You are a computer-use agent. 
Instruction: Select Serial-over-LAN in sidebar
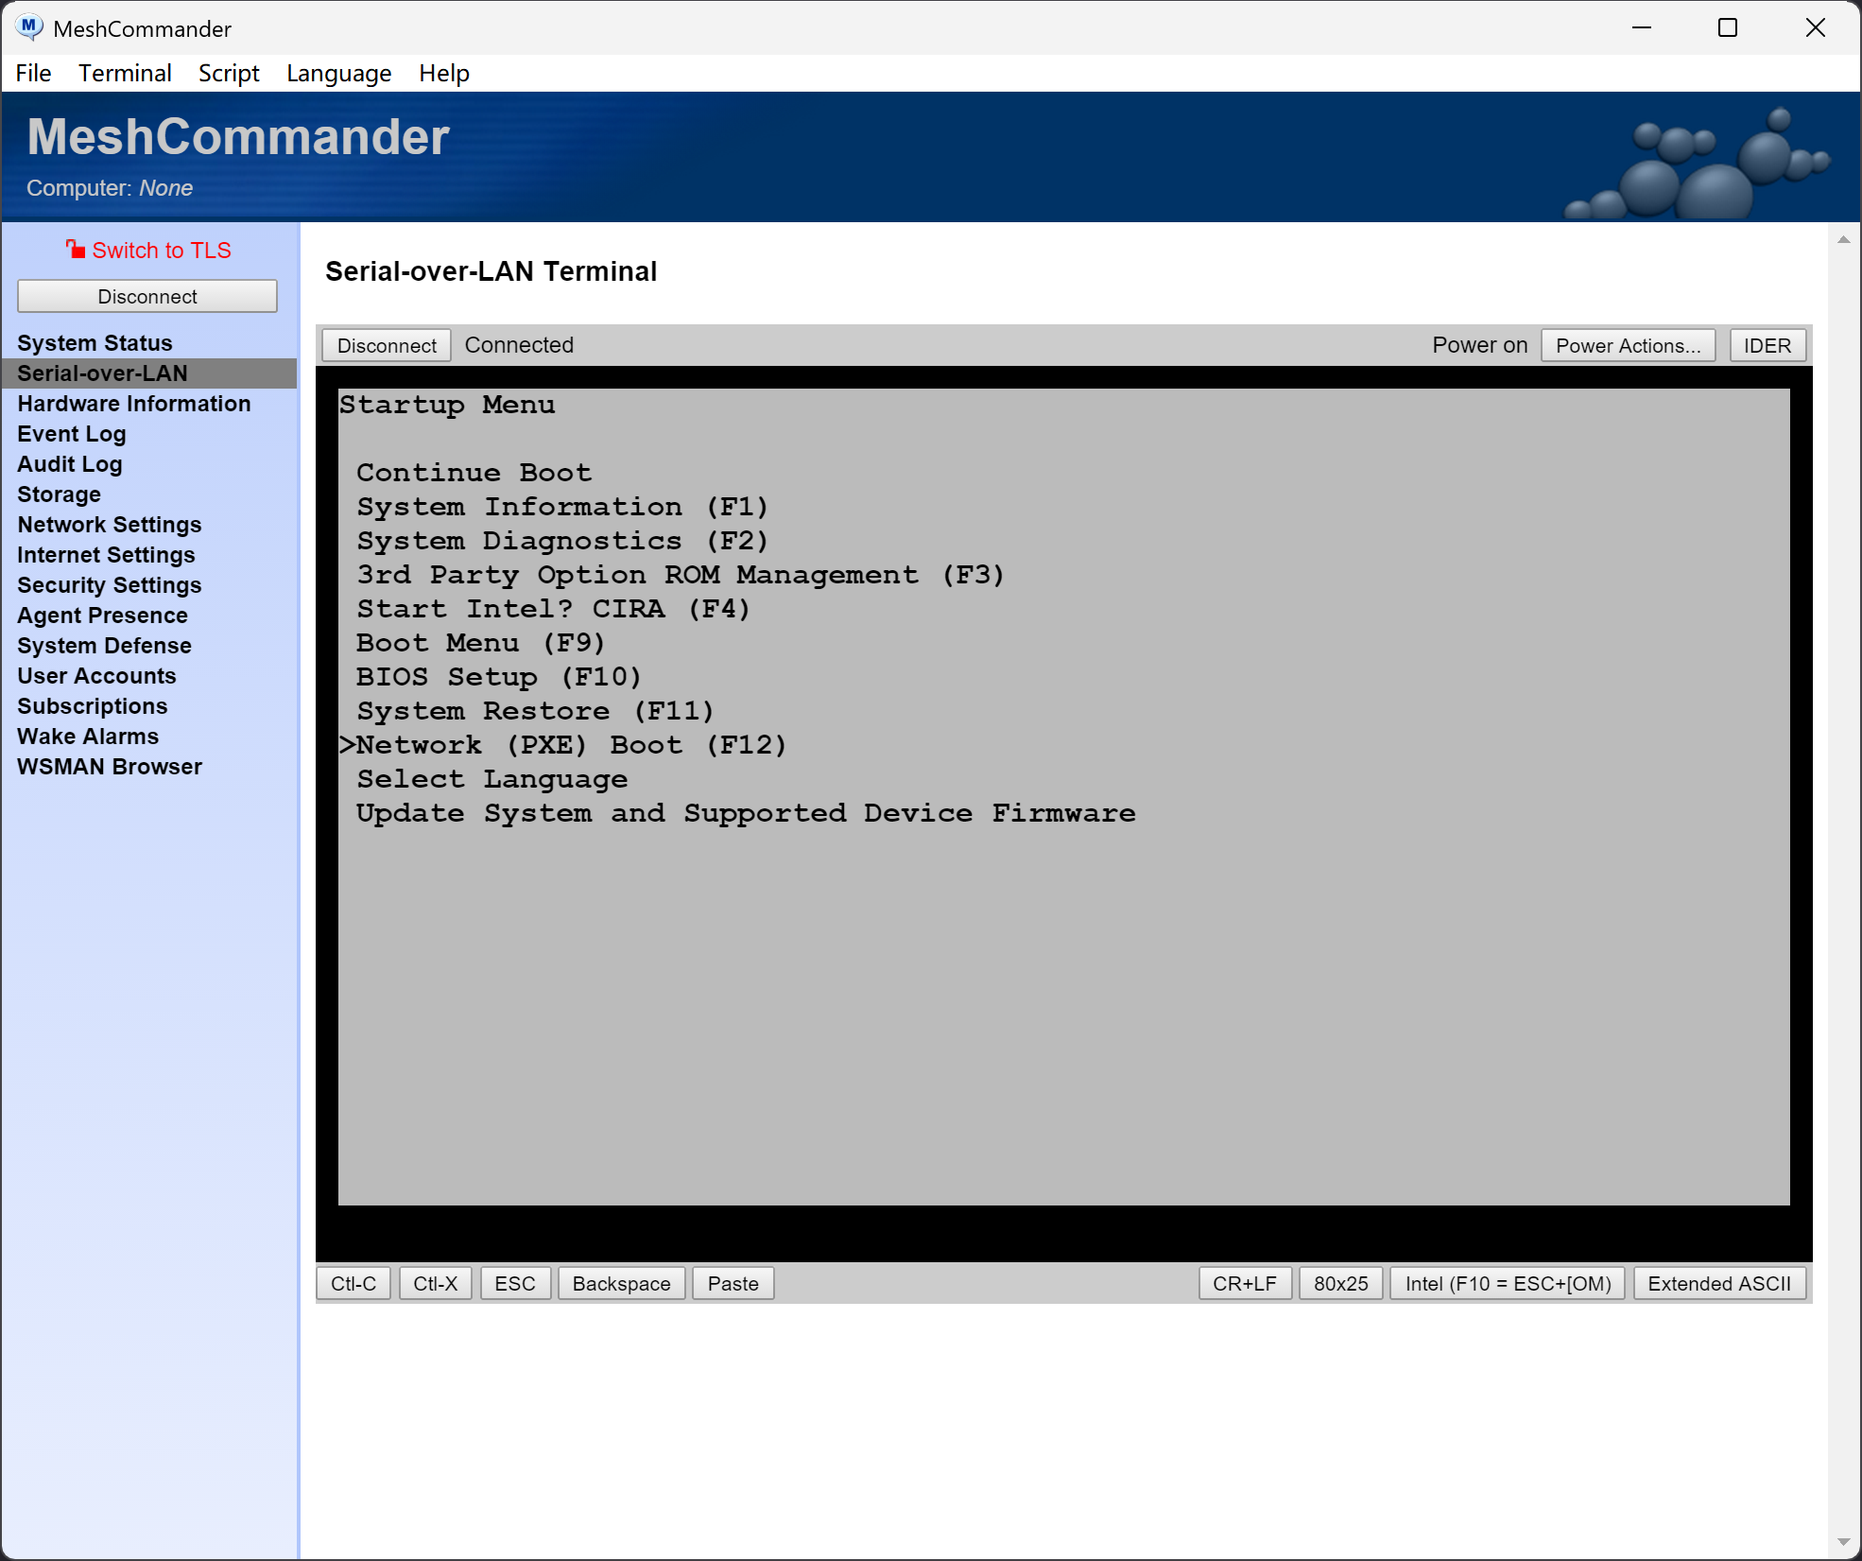click(149, 373)
